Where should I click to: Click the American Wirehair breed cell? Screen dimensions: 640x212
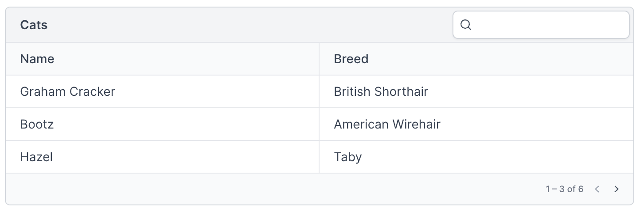476,124
